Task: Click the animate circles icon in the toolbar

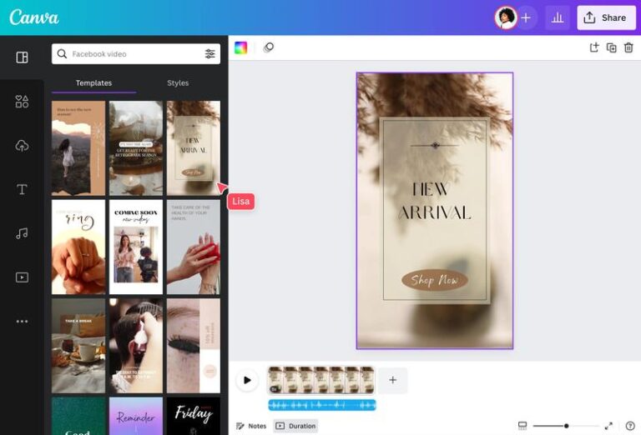Action: coord(269,47)
